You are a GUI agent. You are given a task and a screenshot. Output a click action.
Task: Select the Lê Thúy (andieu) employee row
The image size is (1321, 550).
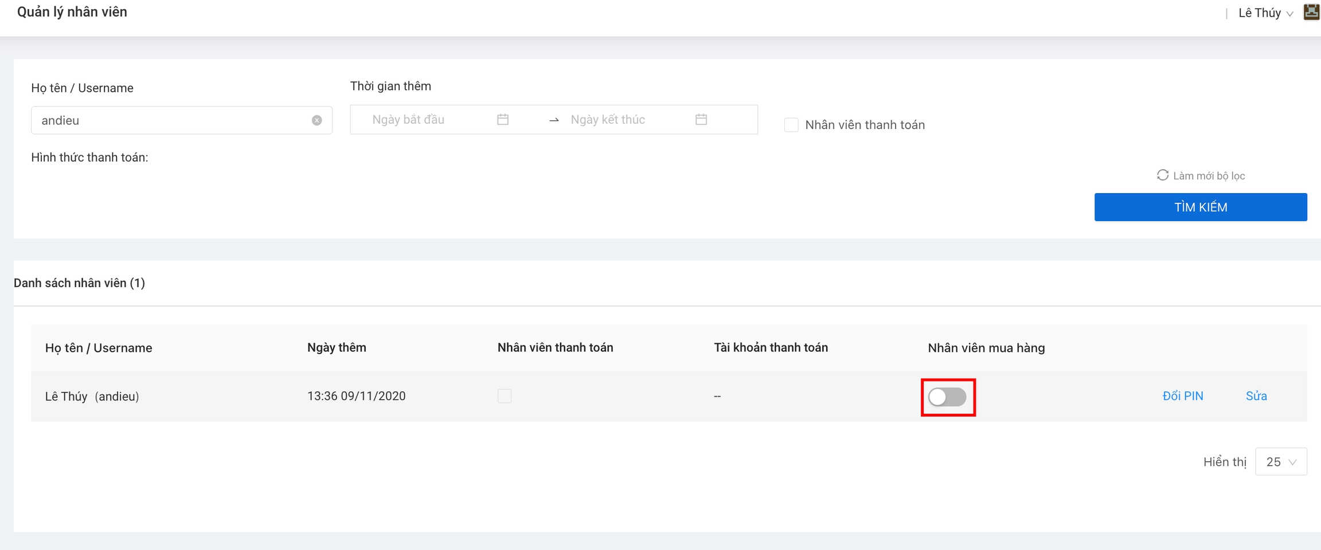(92, 396)
